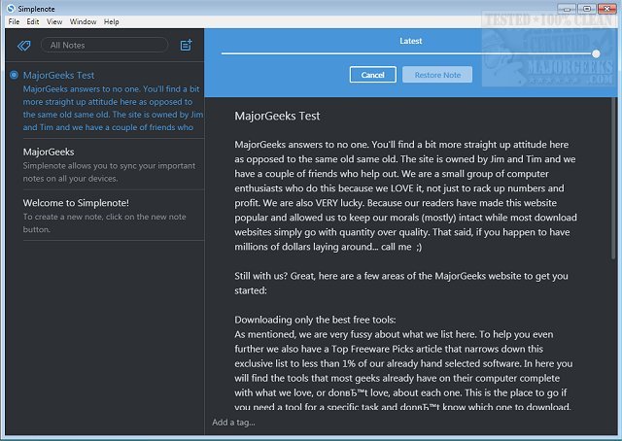Open the Help menu
The width and height of the screenshot is (622, 441).
coord(112,21)
